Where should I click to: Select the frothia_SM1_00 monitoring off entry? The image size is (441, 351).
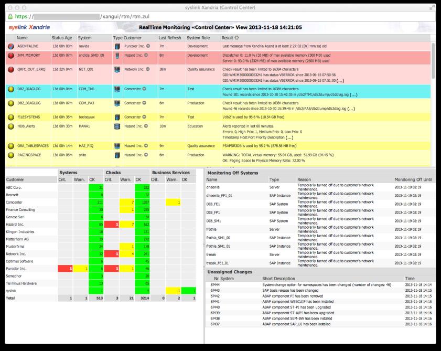pyautogui.click(x=320, y=238)
